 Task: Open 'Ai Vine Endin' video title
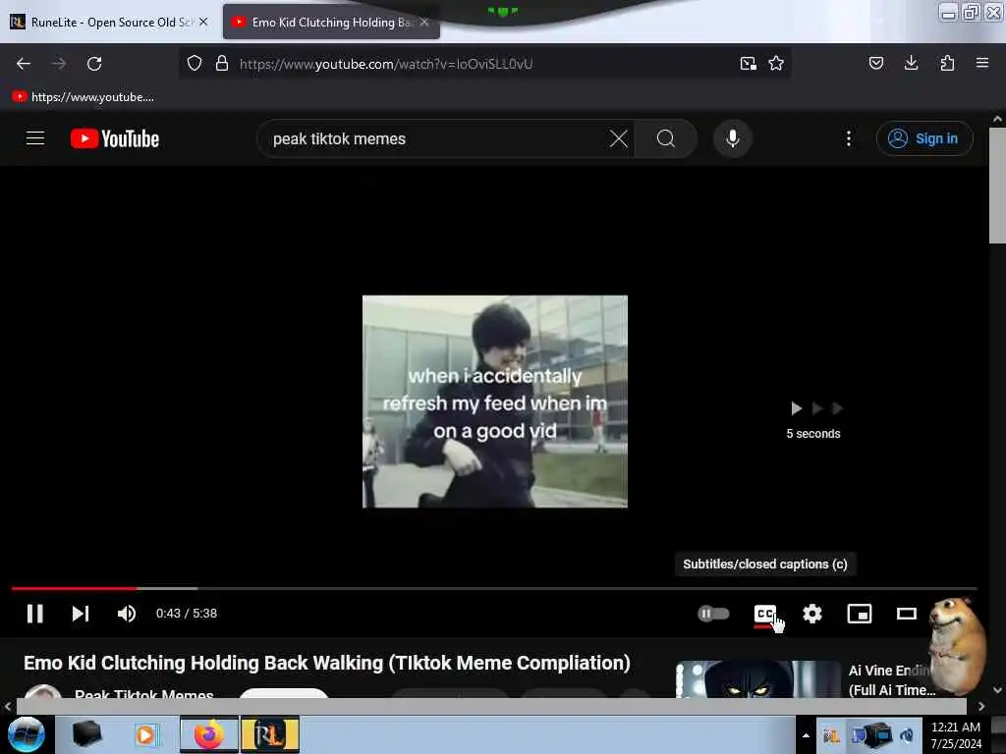pos(891,679)
